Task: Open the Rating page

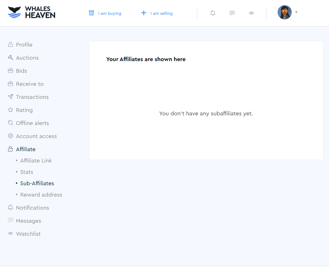Action: point(24,110)
